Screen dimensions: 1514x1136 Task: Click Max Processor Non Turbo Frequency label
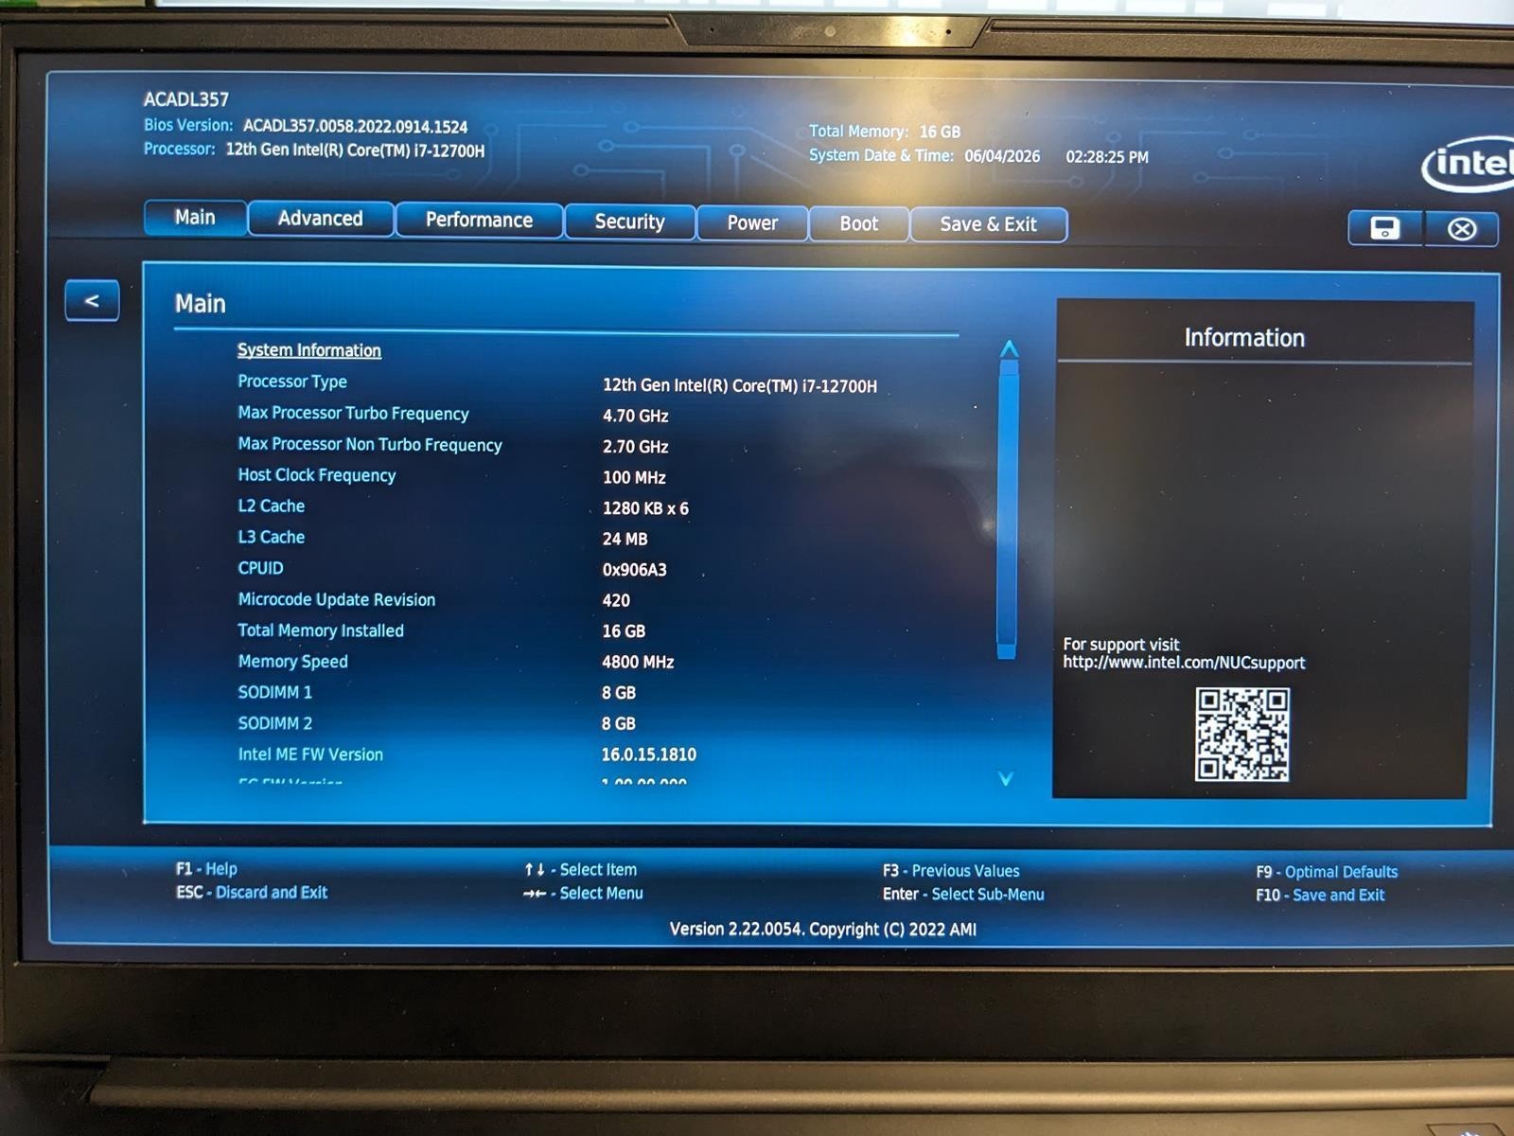coord(370,444)
